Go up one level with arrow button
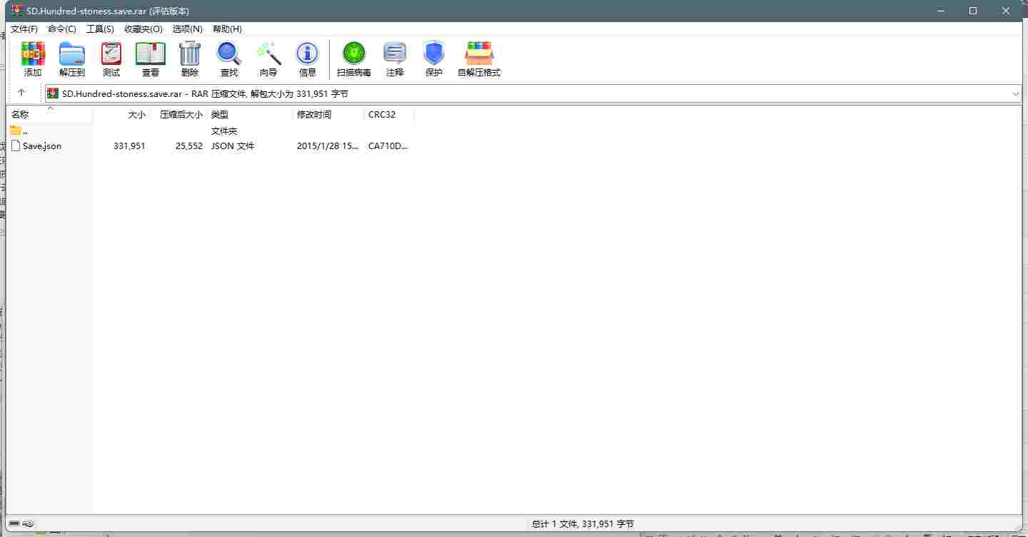Screen dimensions: 1028x537 click(x=21, y=93)
